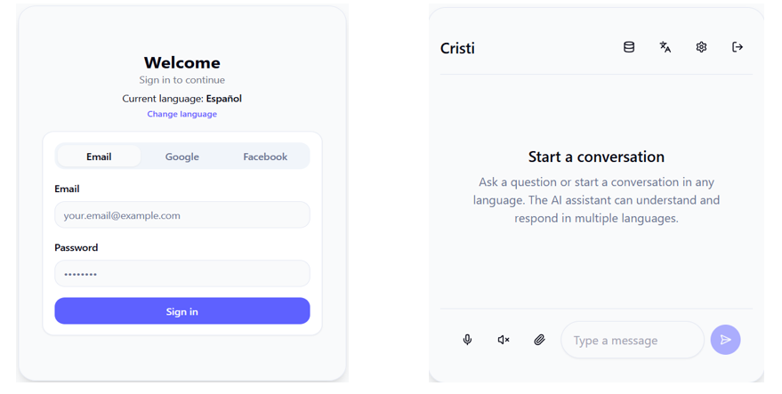The image size is (782, 394).
Task: Start voice input with the microphone icon
Action: [x=467, y=340]
